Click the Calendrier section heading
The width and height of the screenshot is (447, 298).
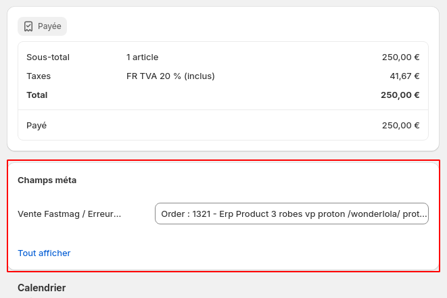pyautogui.click(x=42, y=288)
